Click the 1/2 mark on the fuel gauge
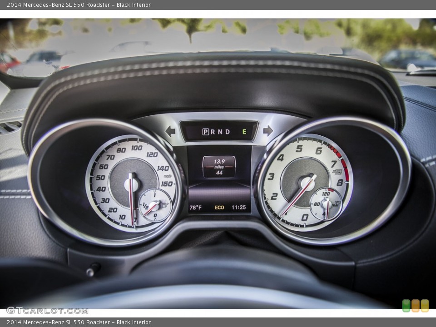436x327 pixels. click(145, 206)
